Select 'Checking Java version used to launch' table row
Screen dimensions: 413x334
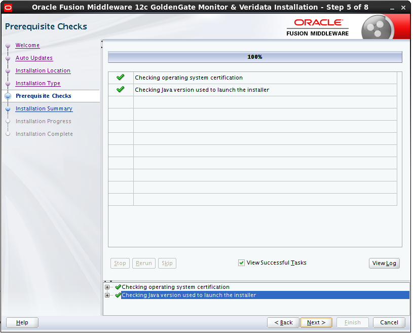point(252,90)
